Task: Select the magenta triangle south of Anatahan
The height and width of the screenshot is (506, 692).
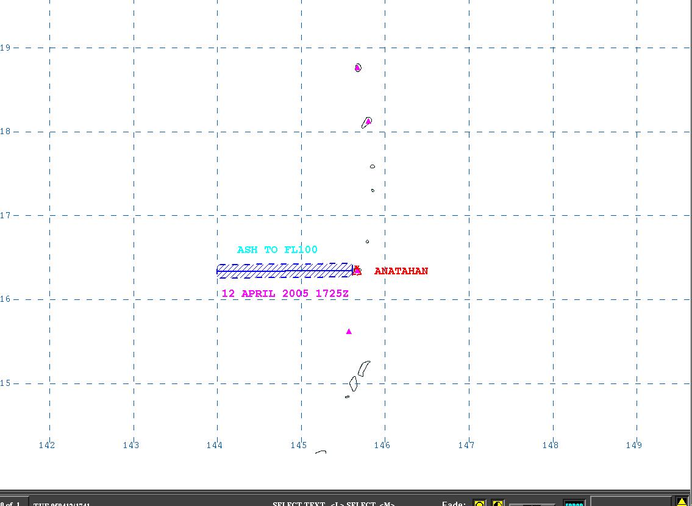Action: pos(349,331)
